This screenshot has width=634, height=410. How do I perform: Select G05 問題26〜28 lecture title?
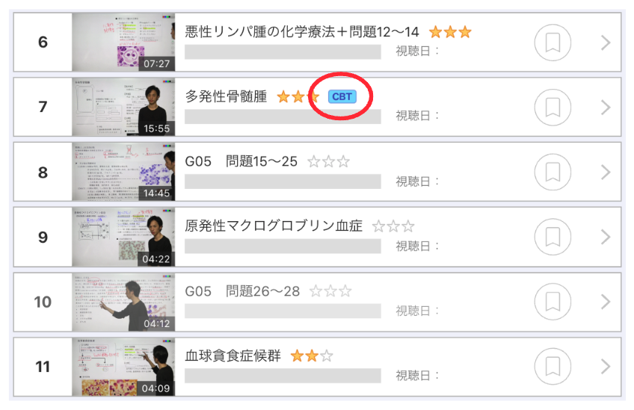242,291
